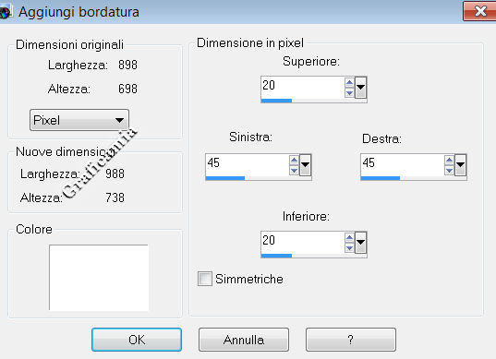Pick the white border Colore swatch
This screenshot has height=359, width=496.
(x=99, y=278)
